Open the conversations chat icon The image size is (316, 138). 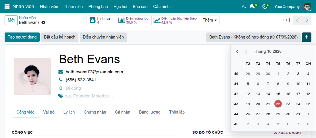pyautogui.click(x=252, y=7)
